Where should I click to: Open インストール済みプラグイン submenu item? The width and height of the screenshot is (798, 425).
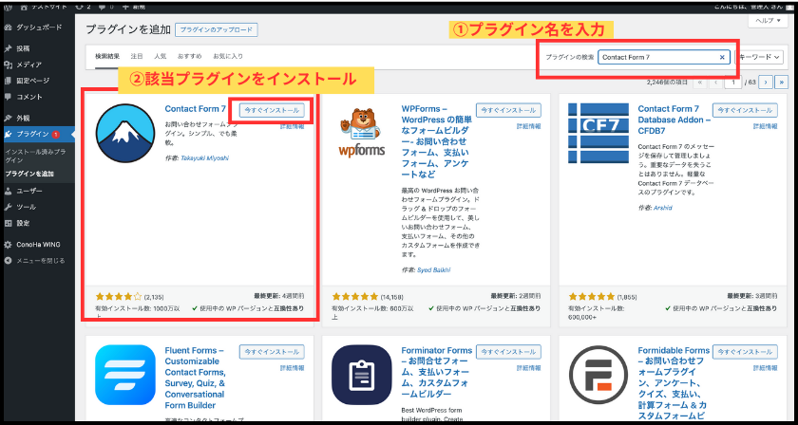click(x=34, y=156)
